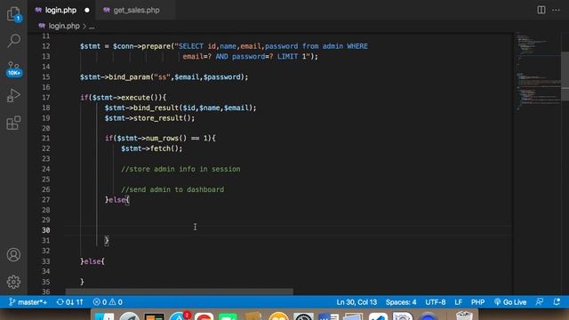Split the editor to the right
This screenshot has height=320, width=569.
(541, 10)
